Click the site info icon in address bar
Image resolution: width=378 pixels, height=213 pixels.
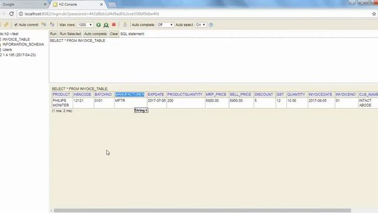click(x=21, y=14)
